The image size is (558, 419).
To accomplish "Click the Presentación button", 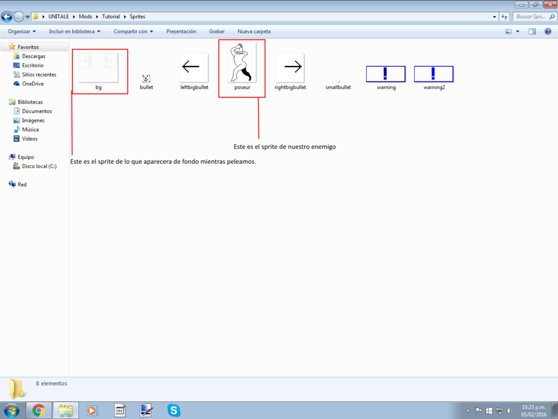I will (181, 31).
